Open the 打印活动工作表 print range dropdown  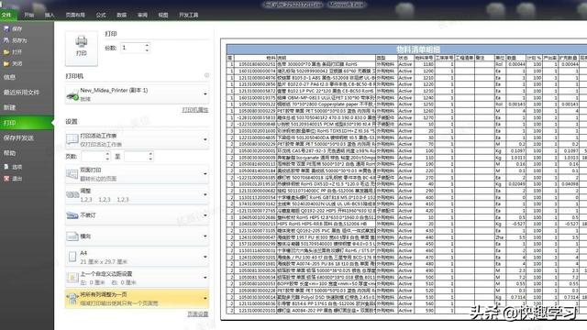point(137,139)
